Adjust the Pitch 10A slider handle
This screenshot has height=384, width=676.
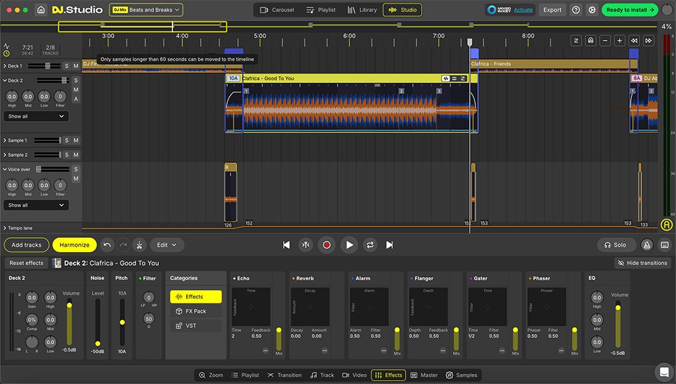122,322
